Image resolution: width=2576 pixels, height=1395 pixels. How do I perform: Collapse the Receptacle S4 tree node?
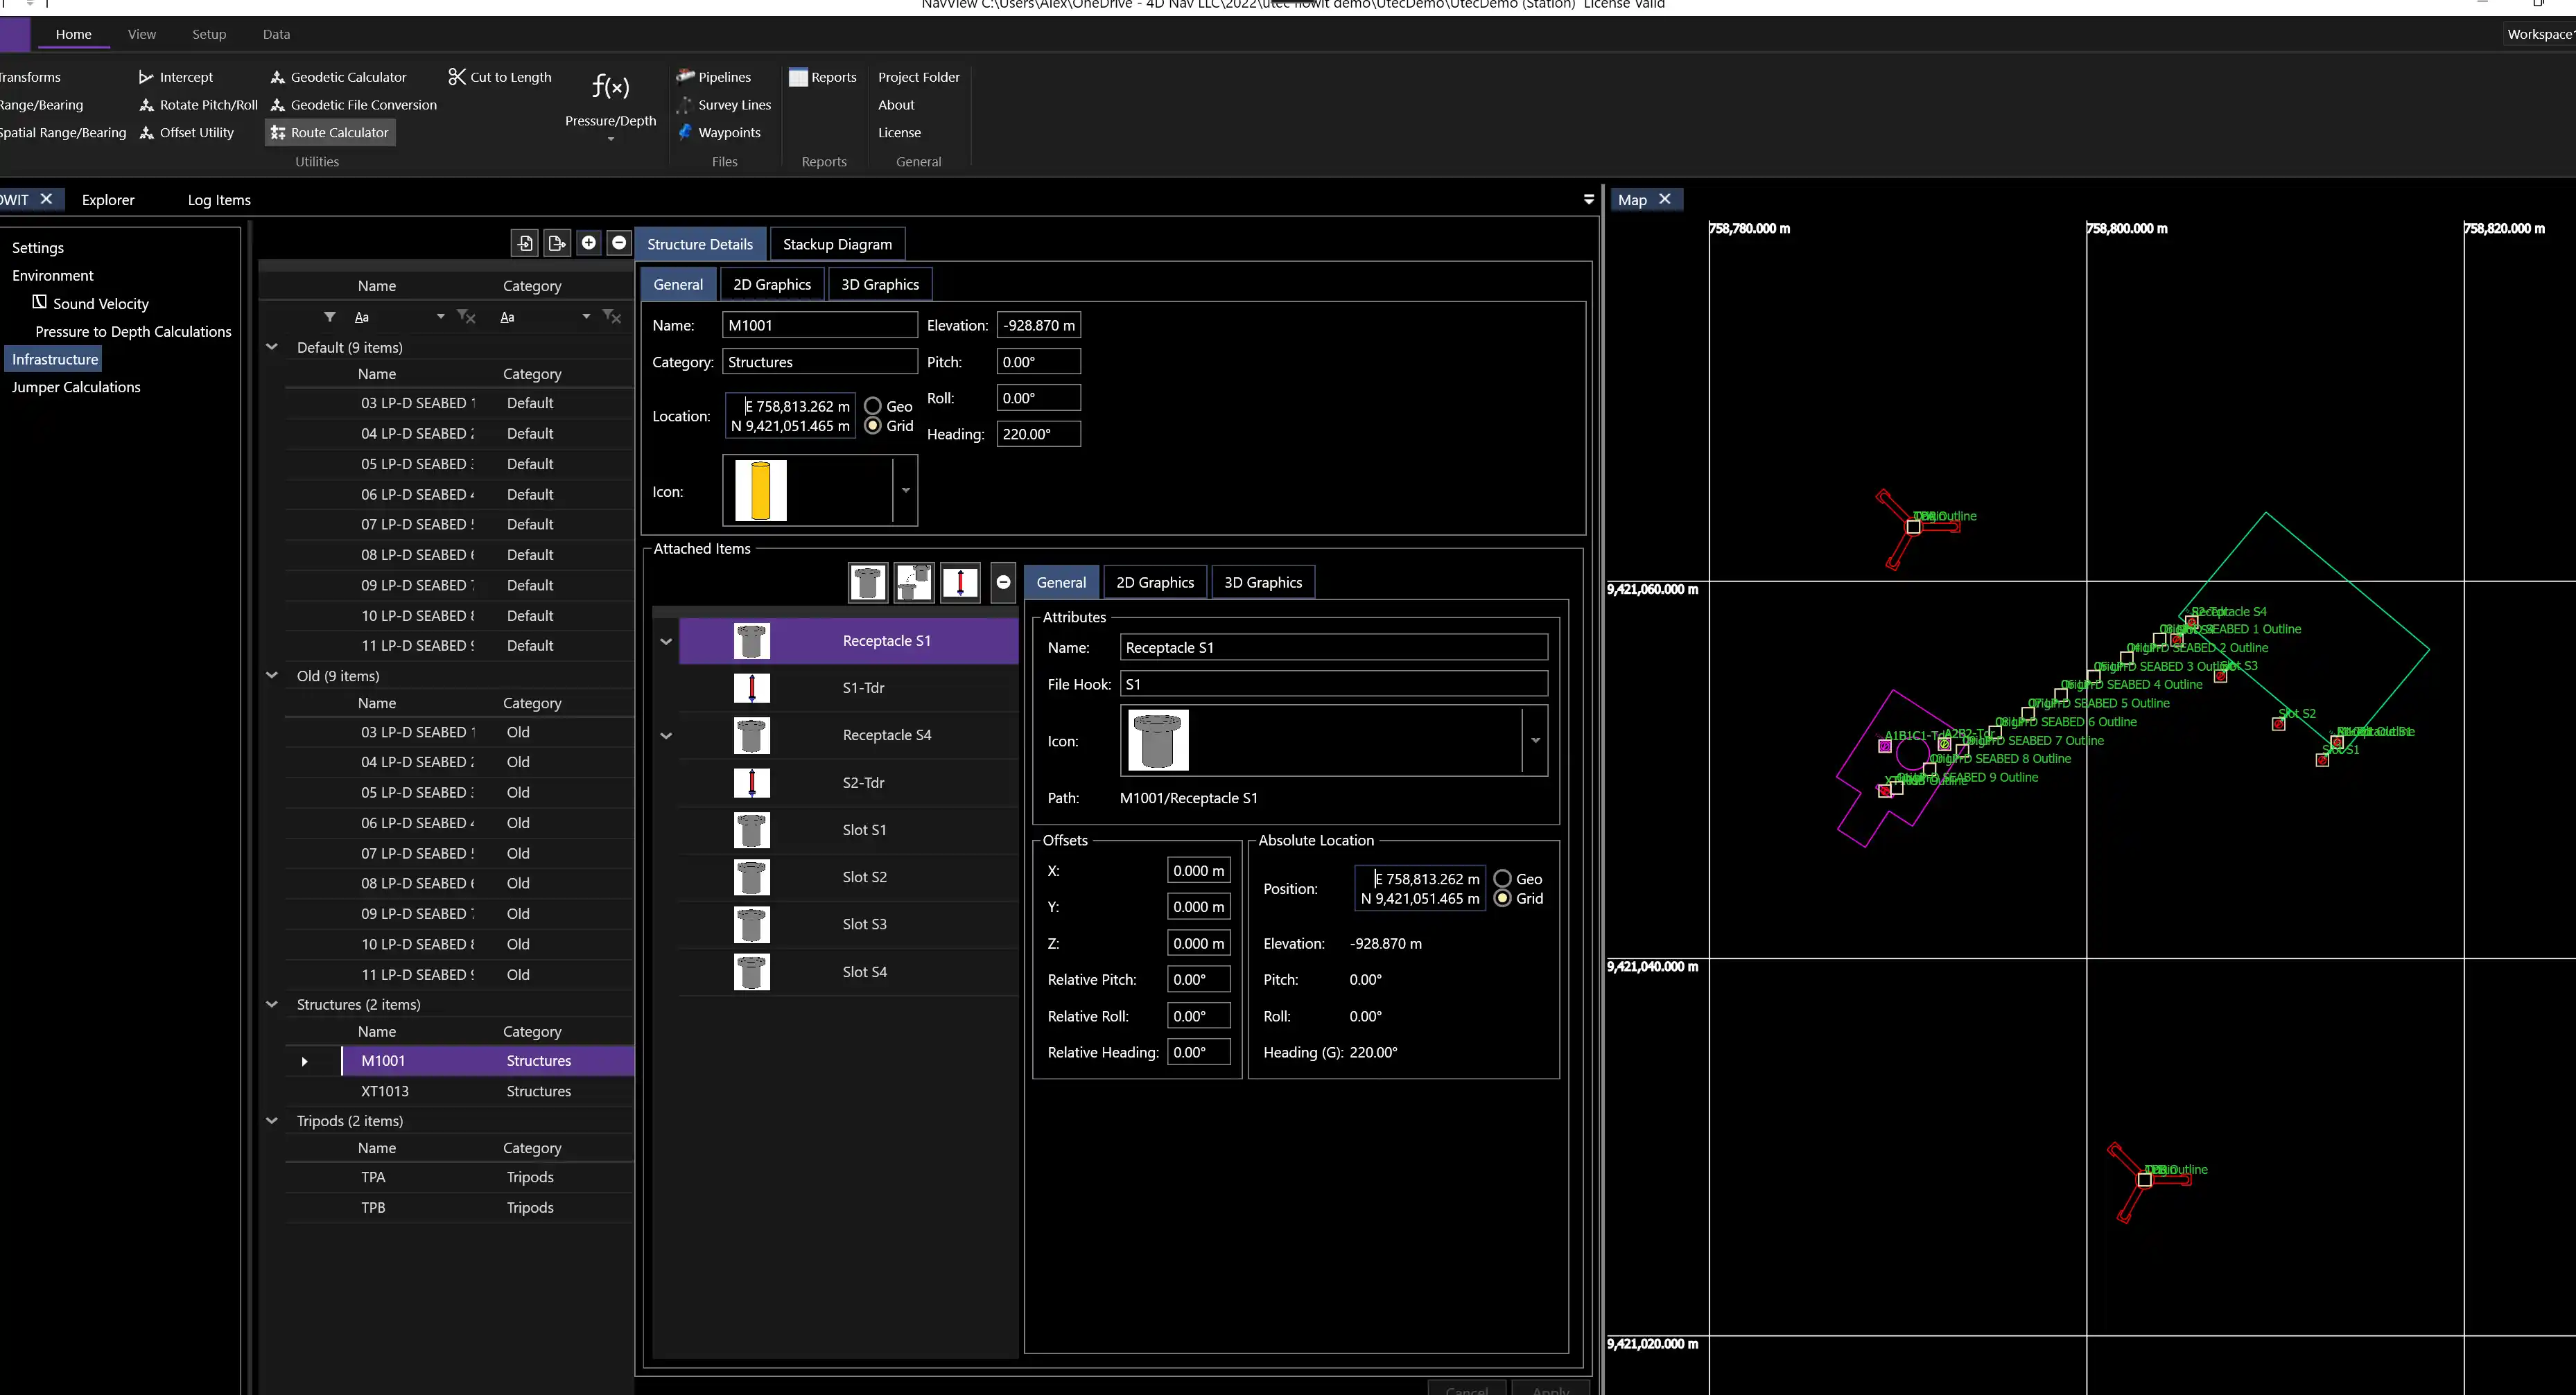pyautogui.click(x=666, y=736)
